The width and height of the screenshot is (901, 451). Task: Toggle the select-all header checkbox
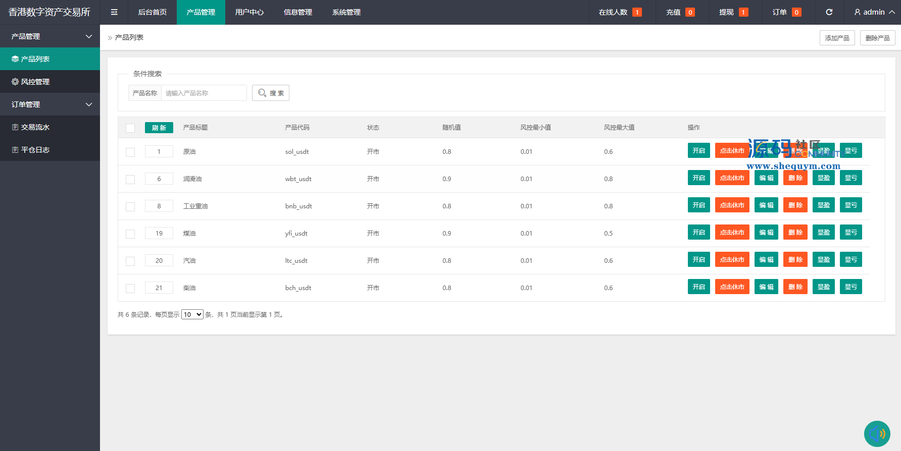tap(130, 128)
